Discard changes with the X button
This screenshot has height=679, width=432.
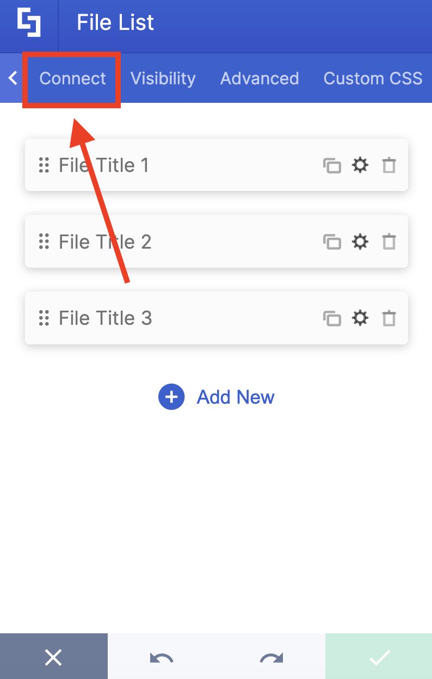click(53, 657)
